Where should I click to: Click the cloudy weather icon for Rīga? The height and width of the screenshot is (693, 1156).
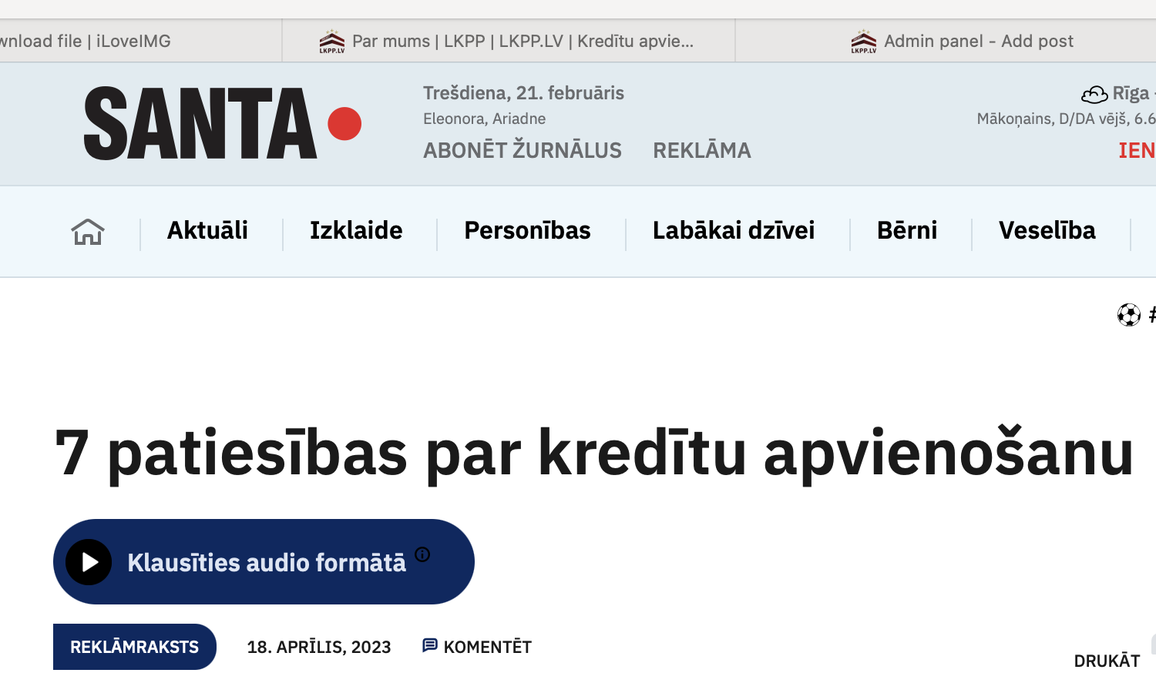pyautogui.click(x=1094, y=94)
